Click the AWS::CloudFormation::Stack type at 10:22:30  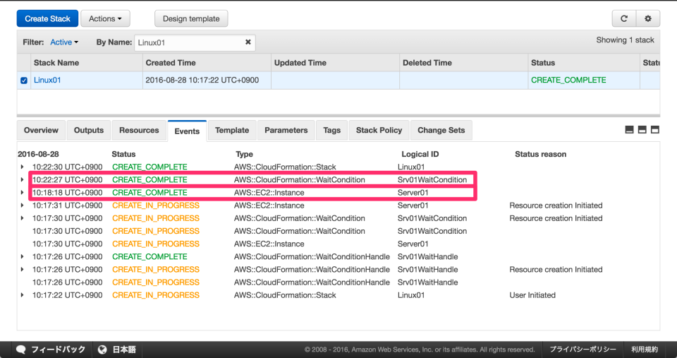tap(285, 167)
